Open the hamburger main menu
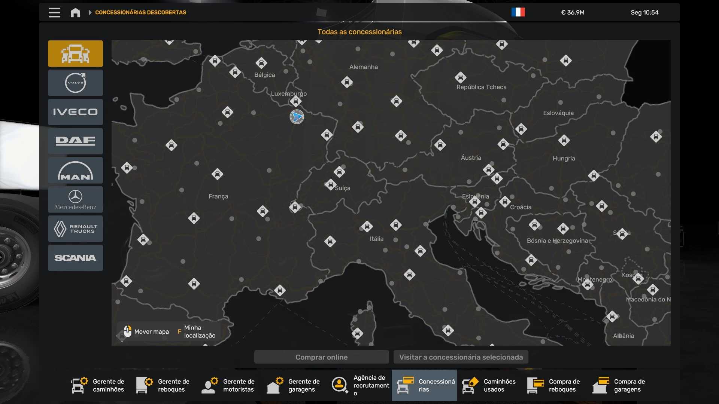The width and height of the screenshot is (719, 404). [x=54, y=12]
